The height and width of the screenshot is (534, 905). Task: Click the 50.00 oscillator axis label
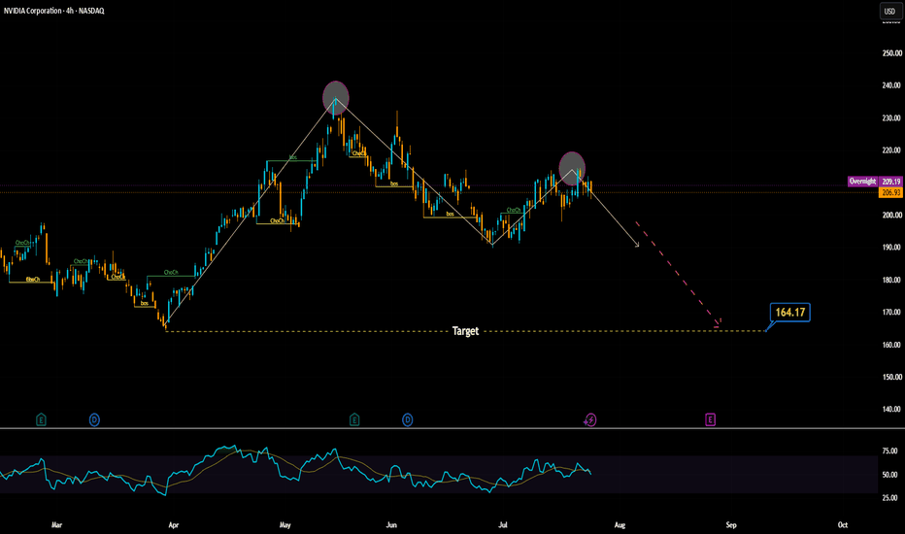click(x=890, y=475)
